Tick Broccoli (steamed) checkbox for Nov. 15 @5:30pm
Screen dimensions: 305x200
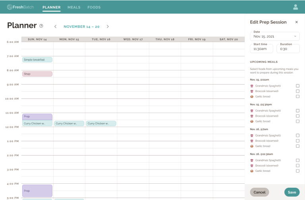[x=297, y=116]
